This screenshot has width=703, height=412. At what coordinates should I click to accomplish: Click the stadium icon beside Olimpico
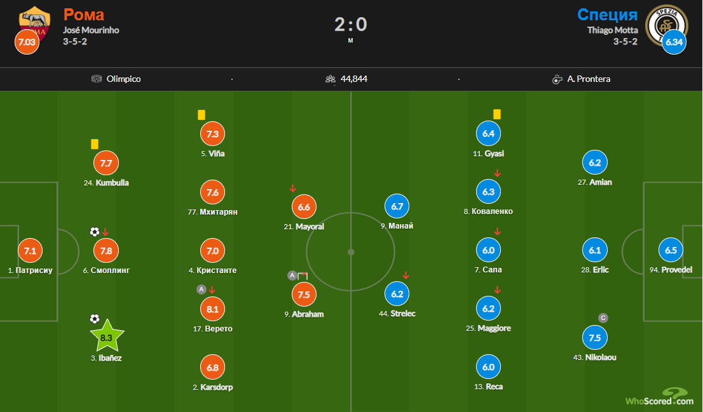click(97, 79)
